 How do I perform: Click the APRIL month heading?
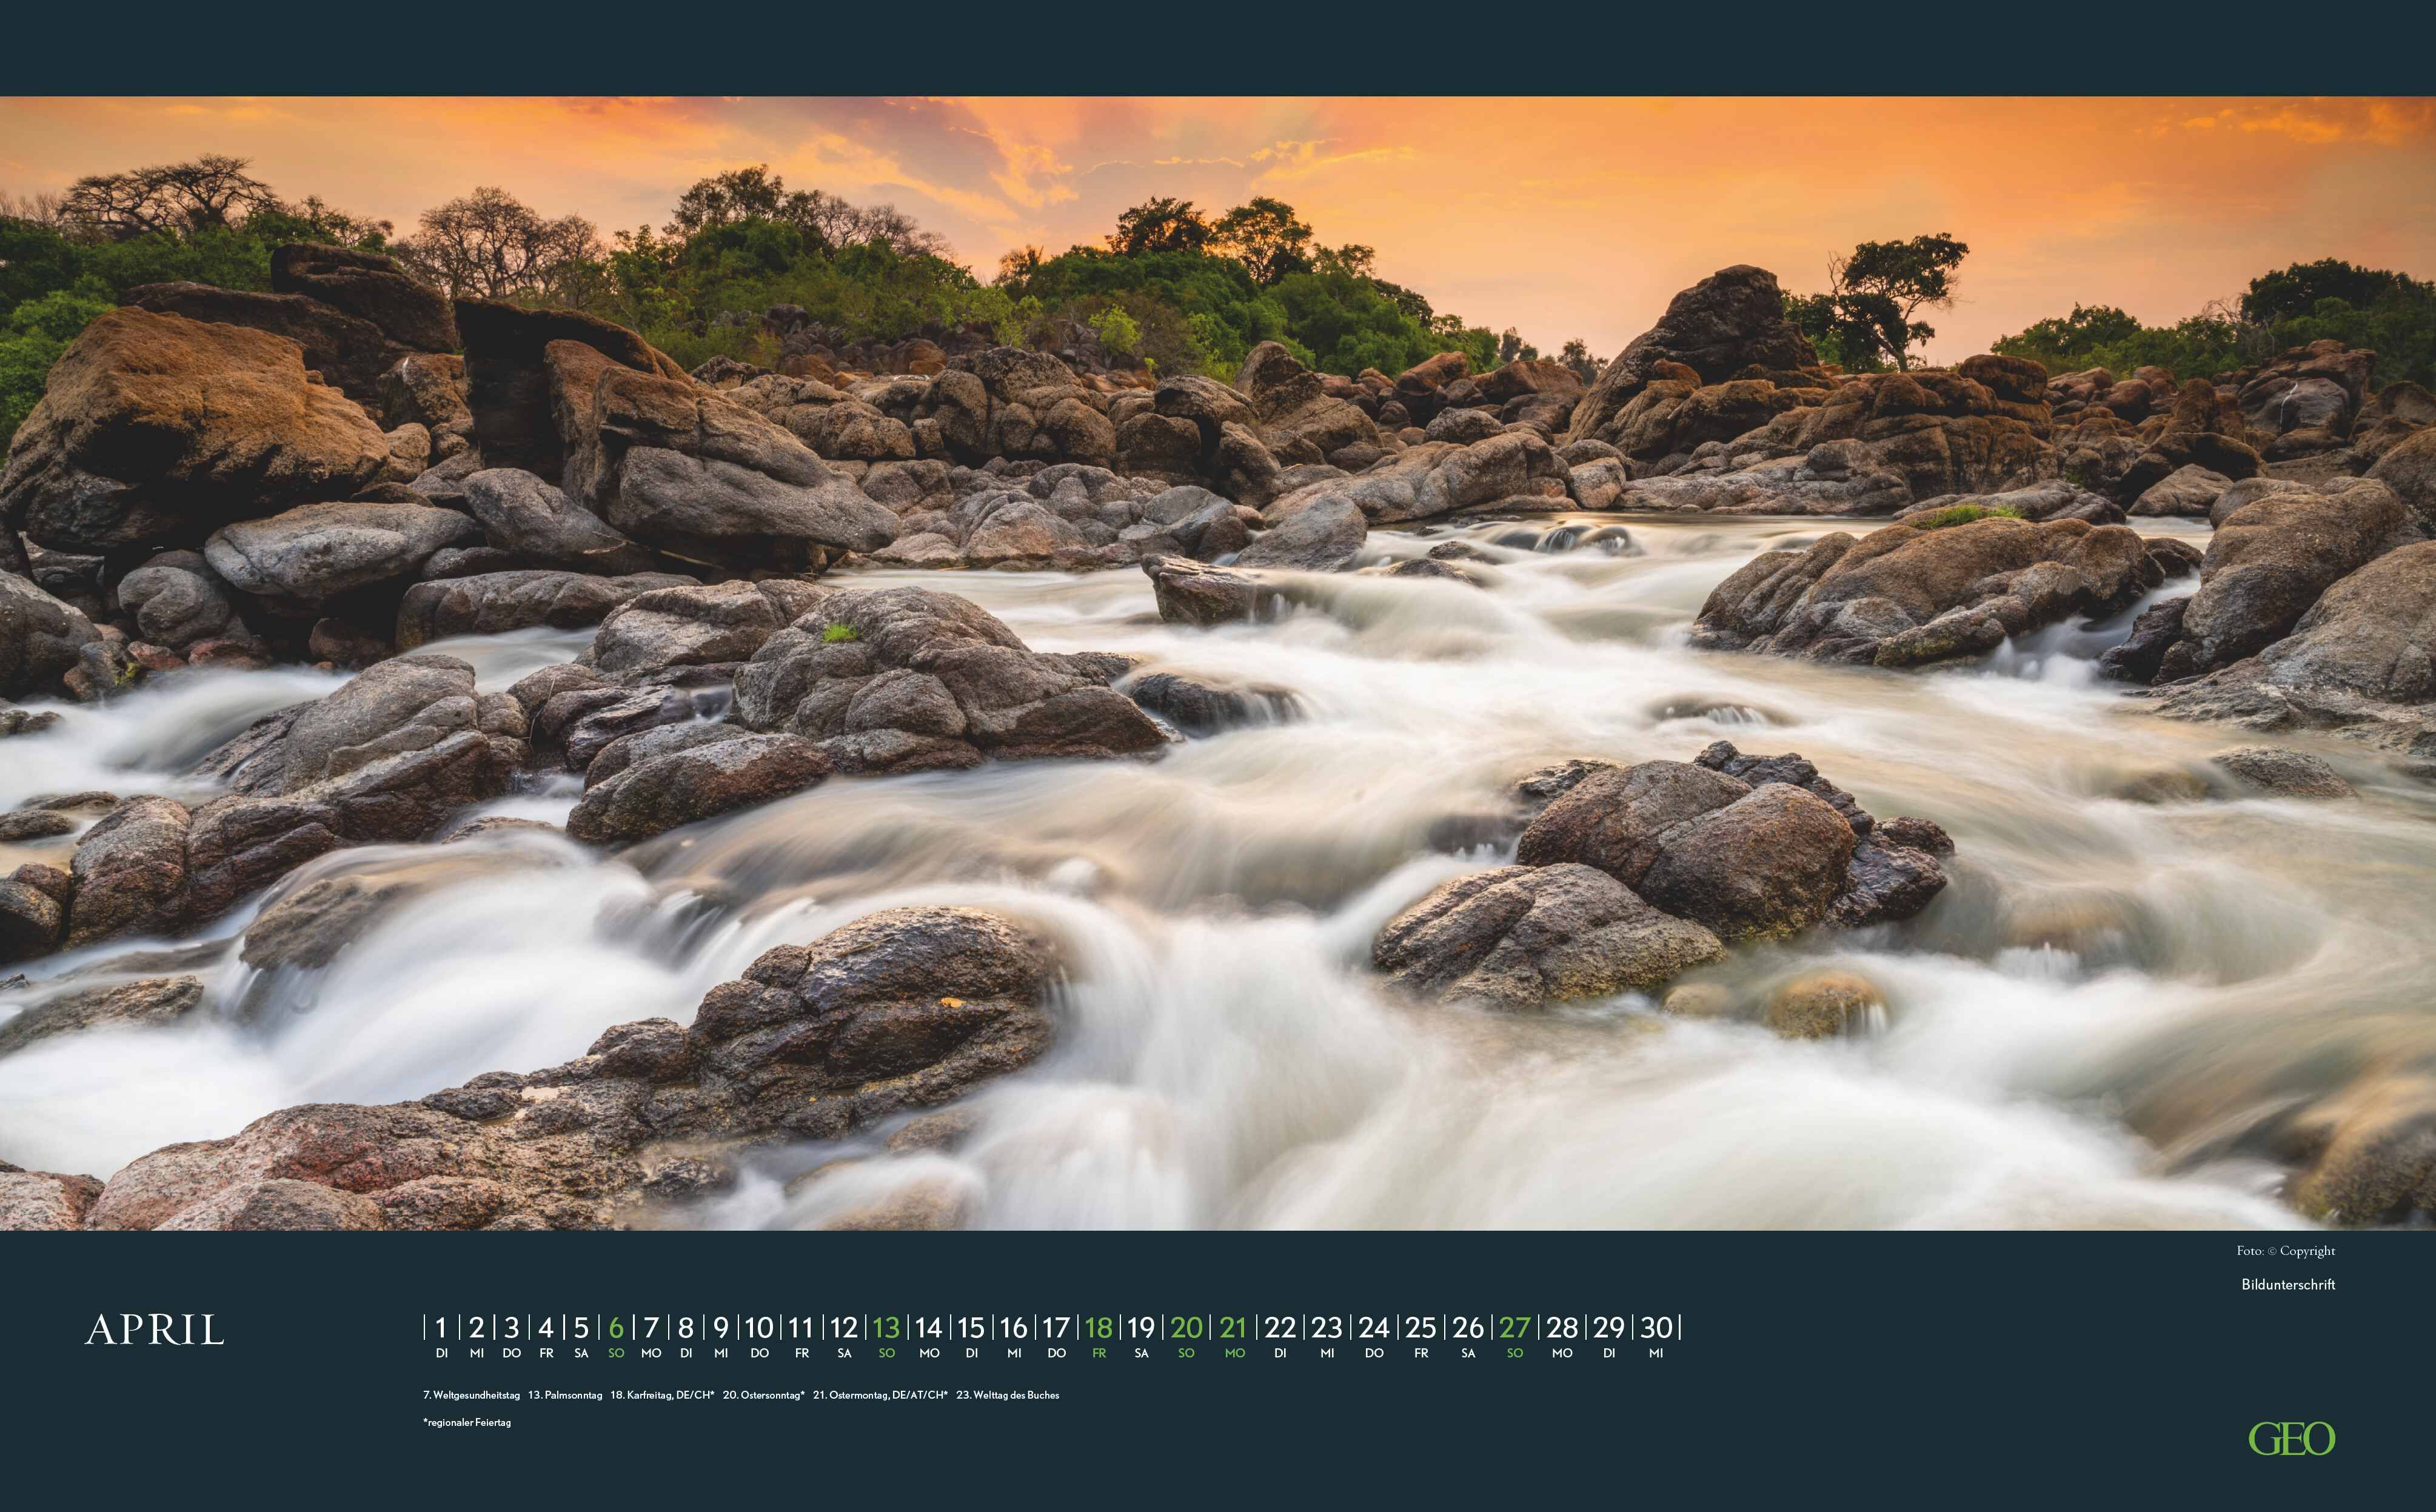pyautogui.click(x=155, y=1330)
